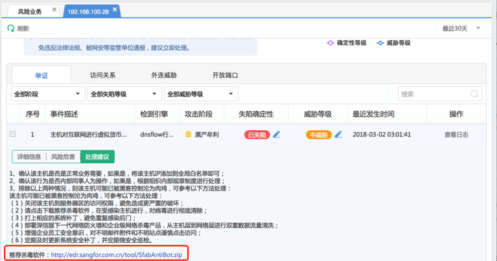
Task: Click the 已失陷 status badge
Action: (257, 135)
